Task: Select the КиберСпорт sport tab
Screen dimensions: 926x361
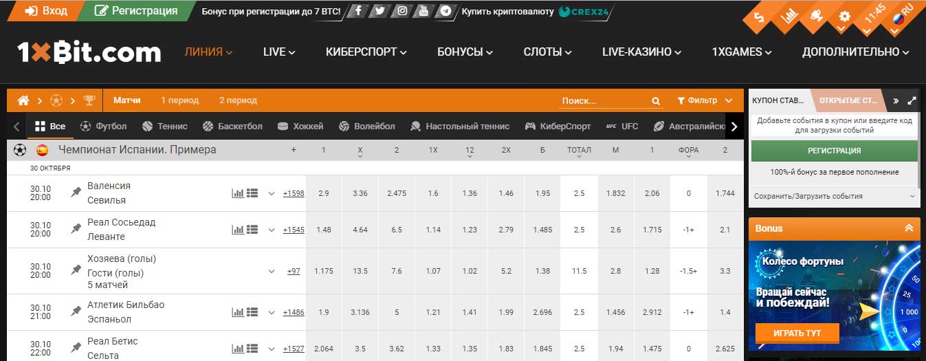Action: click(558, 127)
